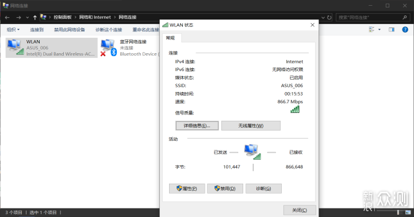The width and height of the screenshot is (414, 217).
Task: Click the 属性(P) button
Action: (187, 188)
